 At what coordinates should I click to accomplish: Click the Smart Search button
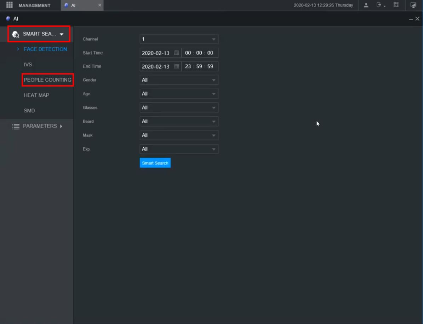tap(155, 163)
